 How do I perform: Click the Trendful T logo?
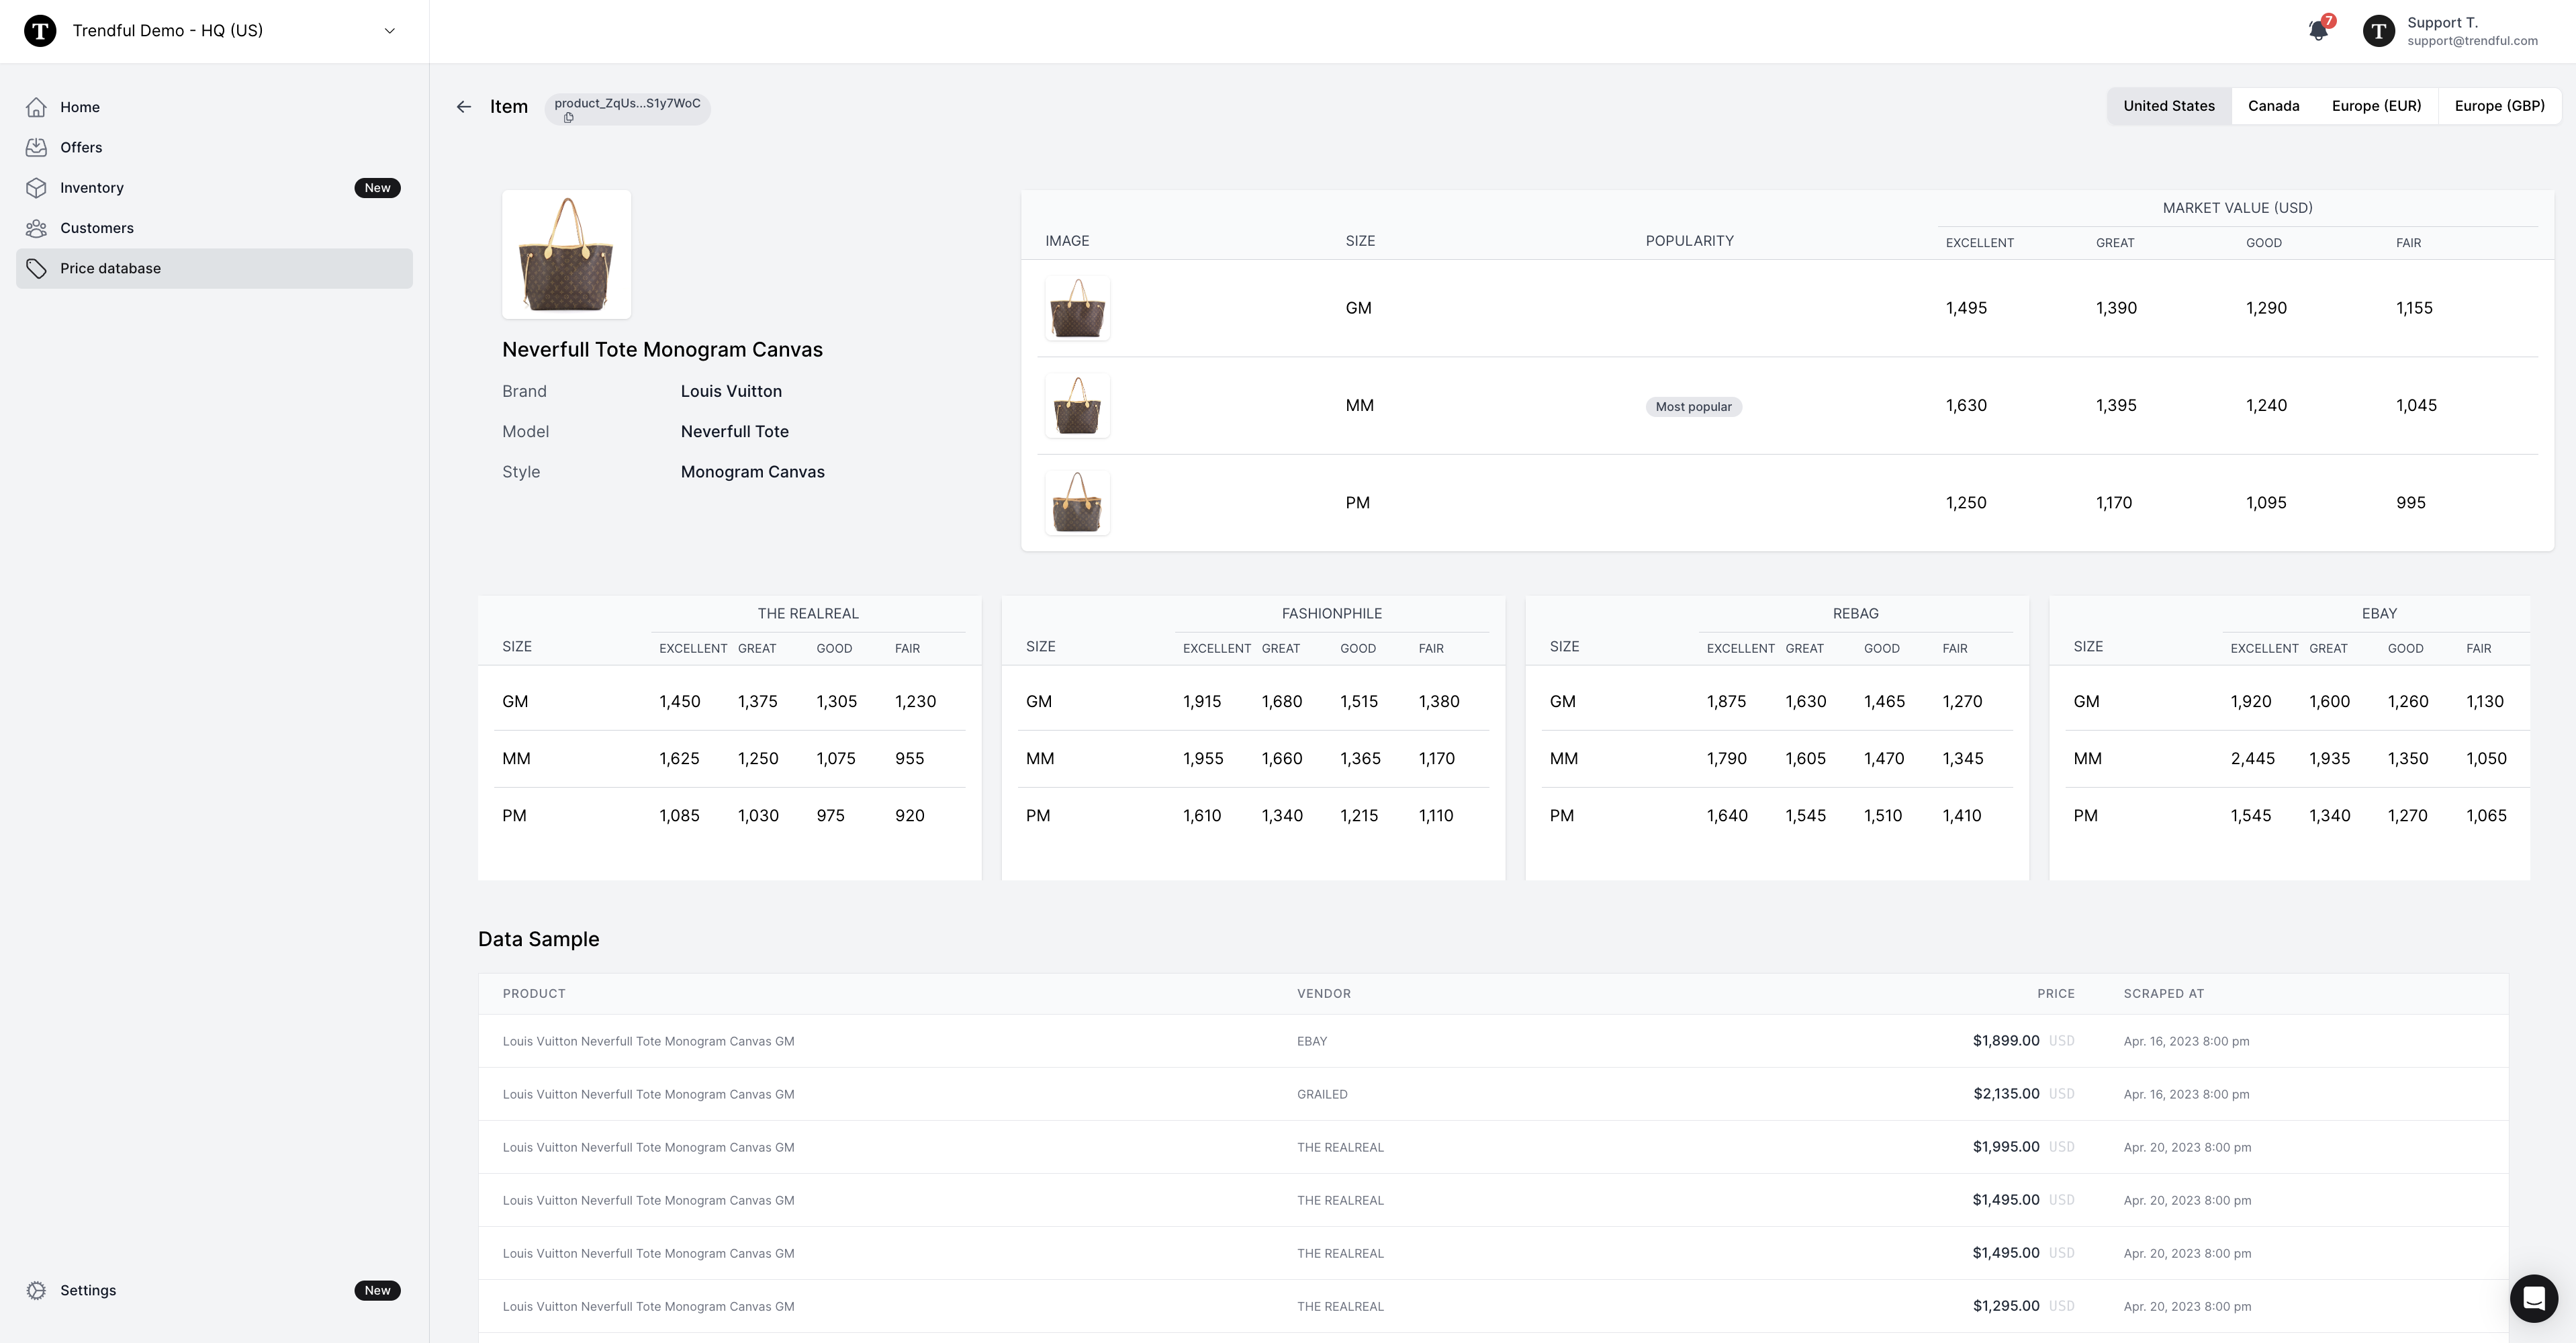(x=40, y=30)
